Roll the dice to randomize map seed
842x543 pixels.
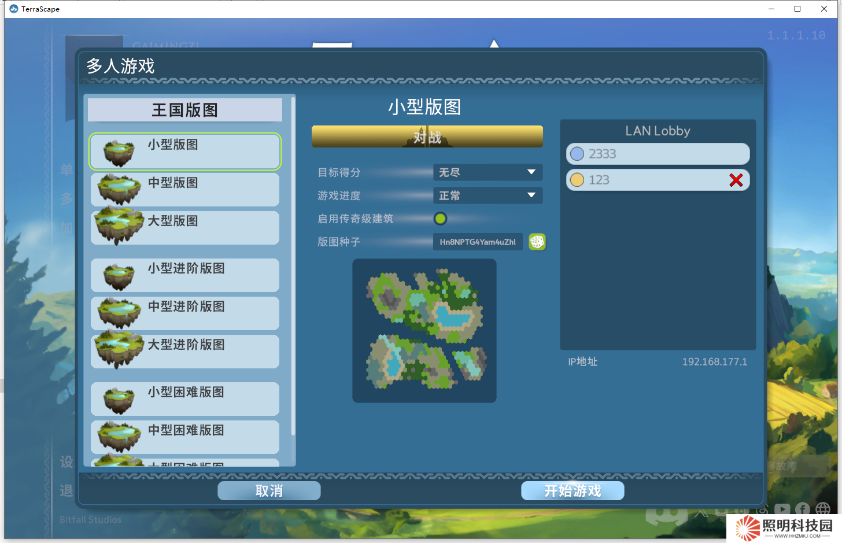point(537,242)
